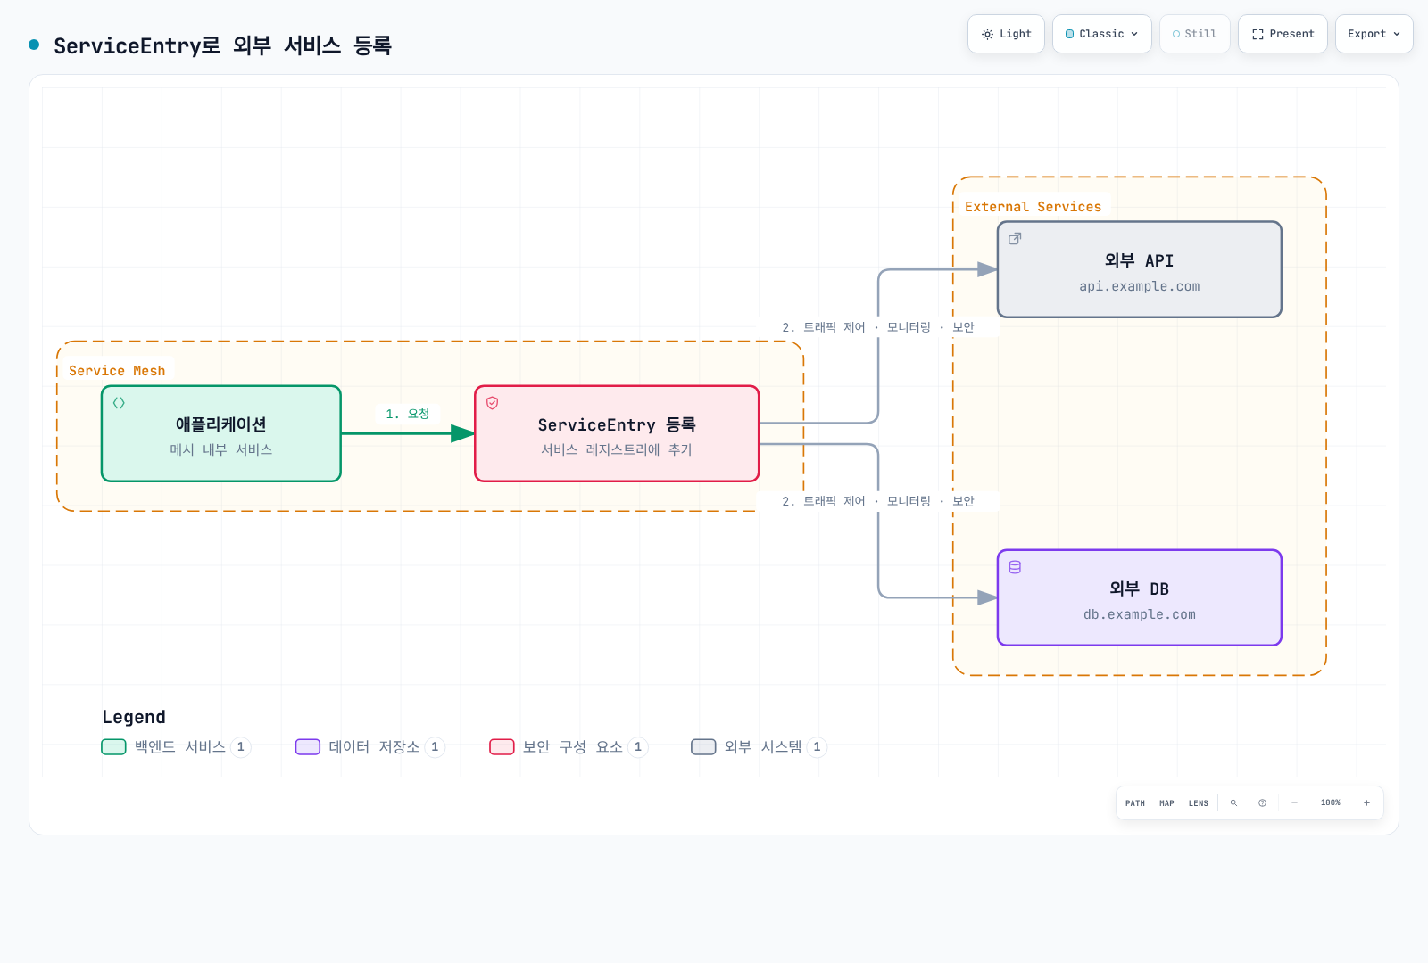Click the external link icon on 외부 API node
This screenshot has width=1428, height=963.
click(1015, 239)
